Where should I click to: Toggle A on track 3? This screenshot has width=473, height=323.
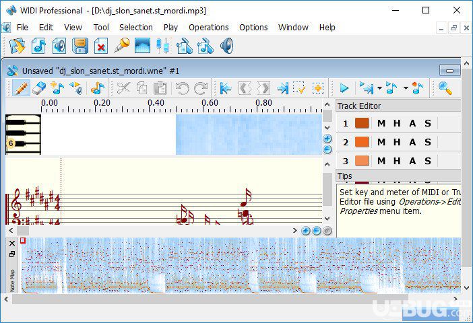coord(412,161)
